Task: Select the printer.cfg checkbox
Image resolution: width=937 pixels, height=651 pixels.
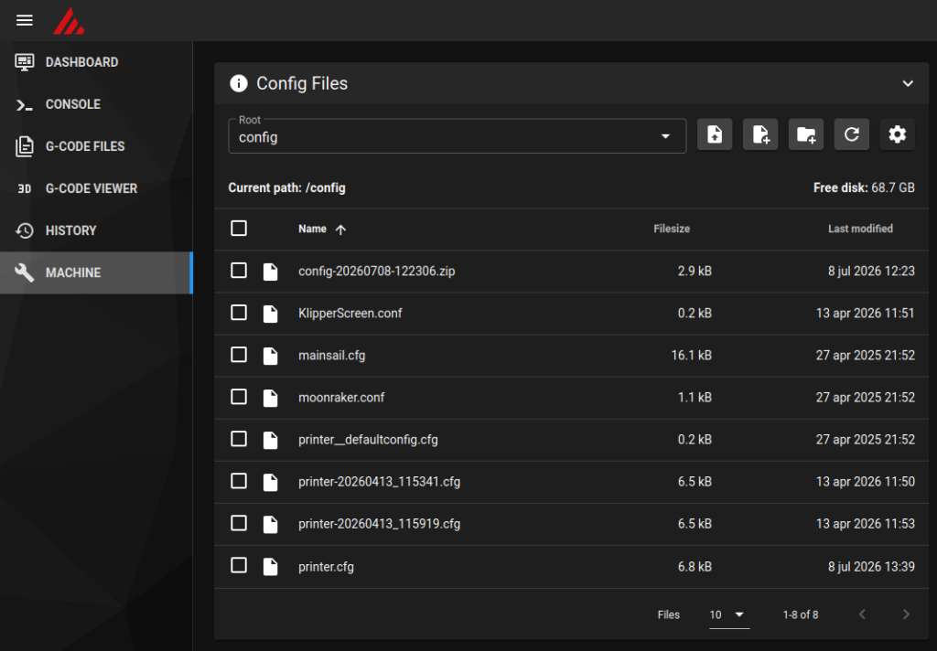Action: [x=239, y=565]
